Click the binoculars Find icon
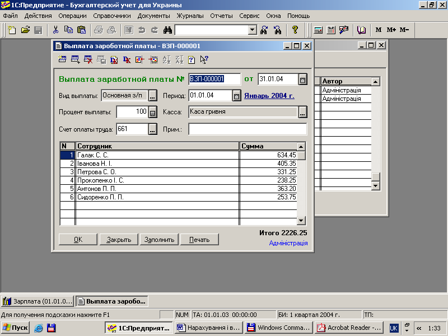Image resolution: width=448 pixels, height=336 pixels. coord(167,30)
